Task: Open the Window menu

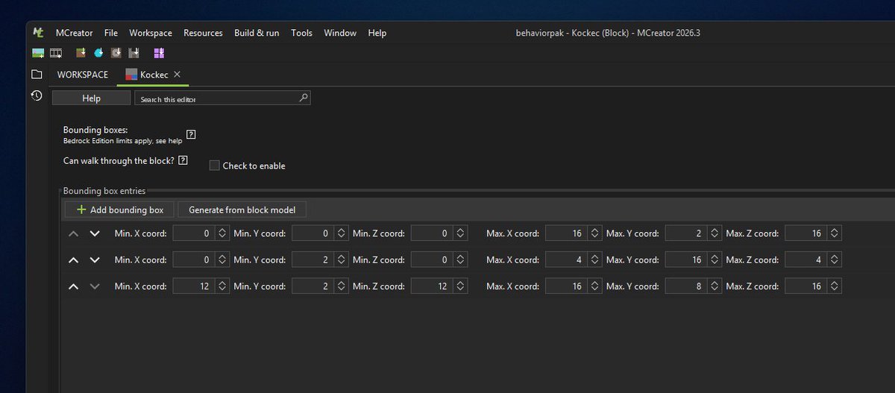Action: point(340,33)
